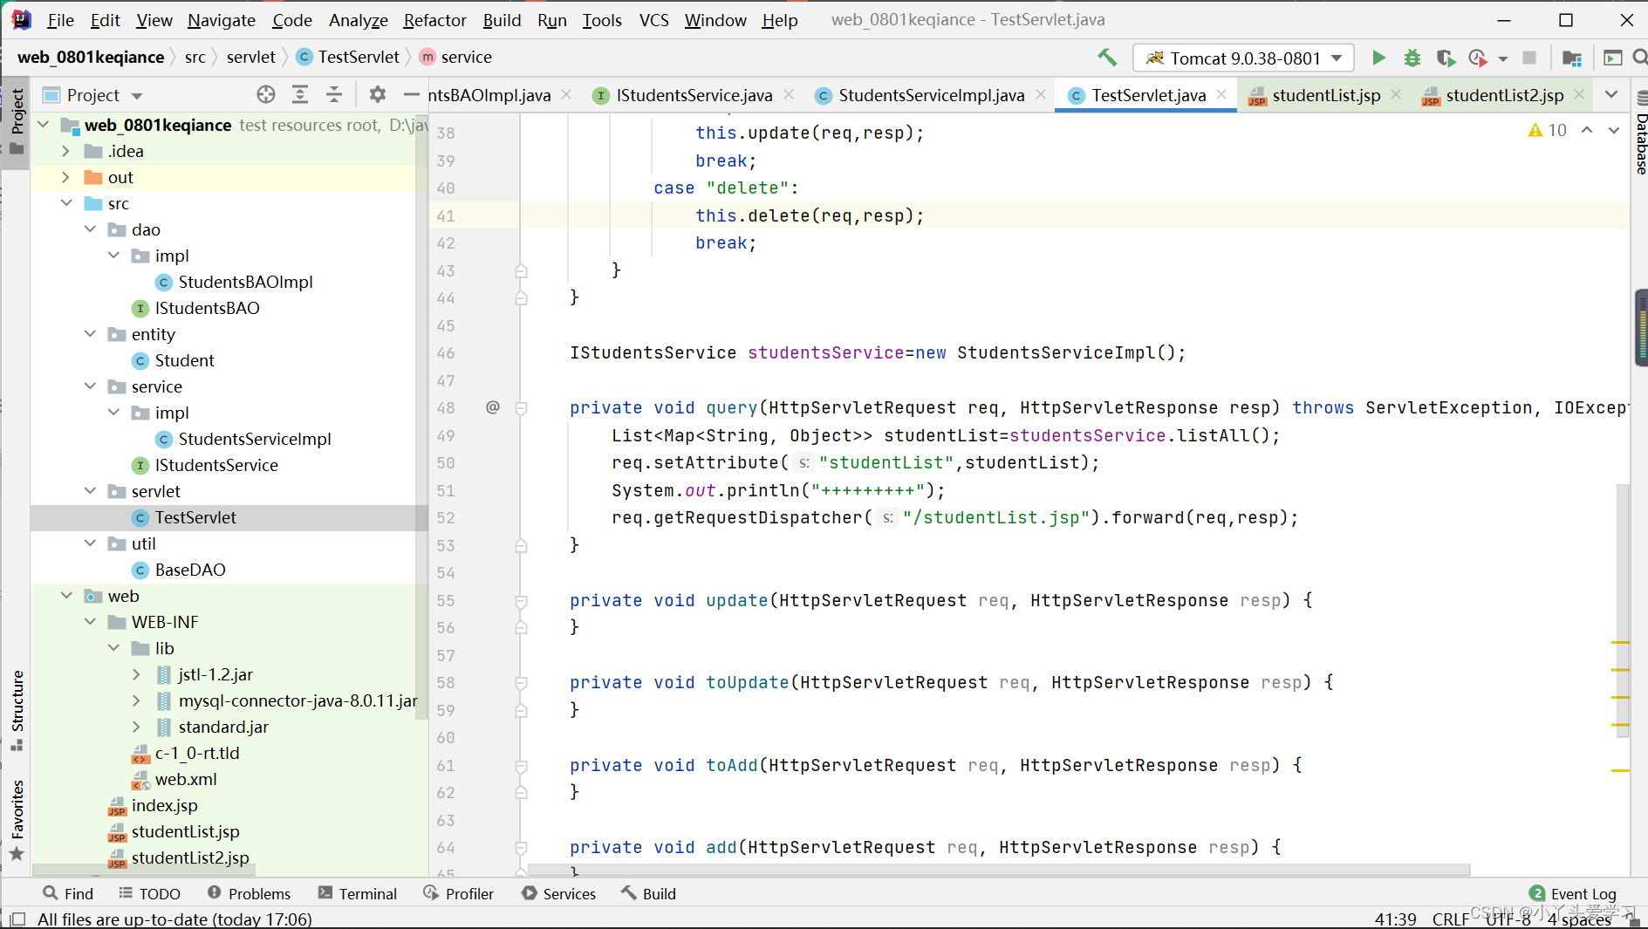Run with coverage shield icon
1648x929 pixels.
click(x=1446, y=58)
